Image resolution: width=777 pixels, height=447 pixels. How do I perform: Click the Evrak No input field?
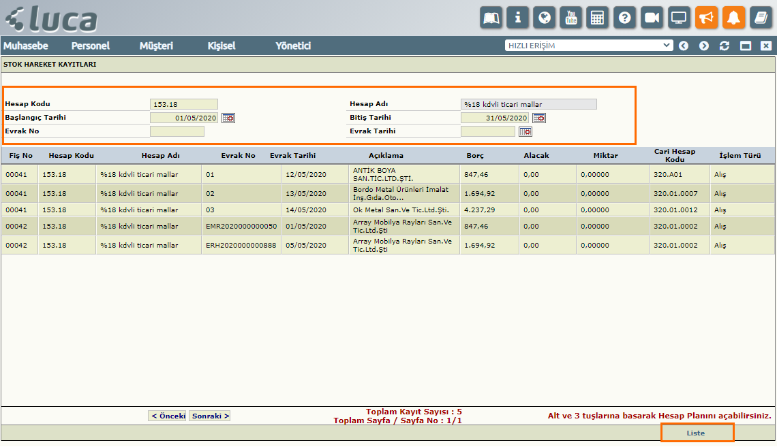pos(177,131)
